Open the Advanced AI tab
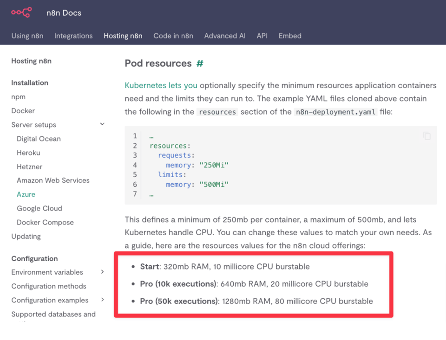 pyautogui.click(x=225, y=36)
